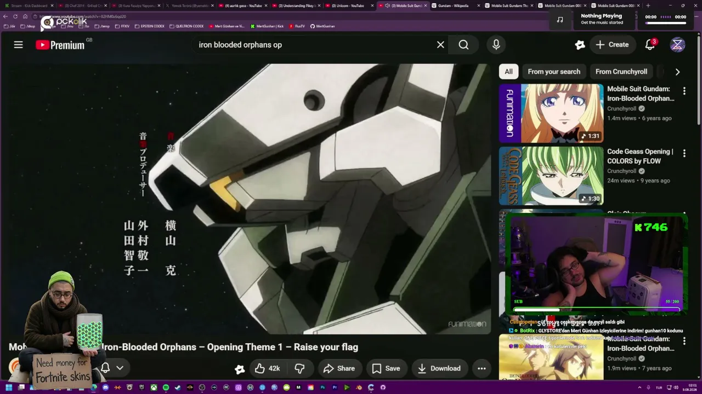
Task: Switch to the 'Gundam - Wikipedia' browser tab
Action: (x=454, y=5)
